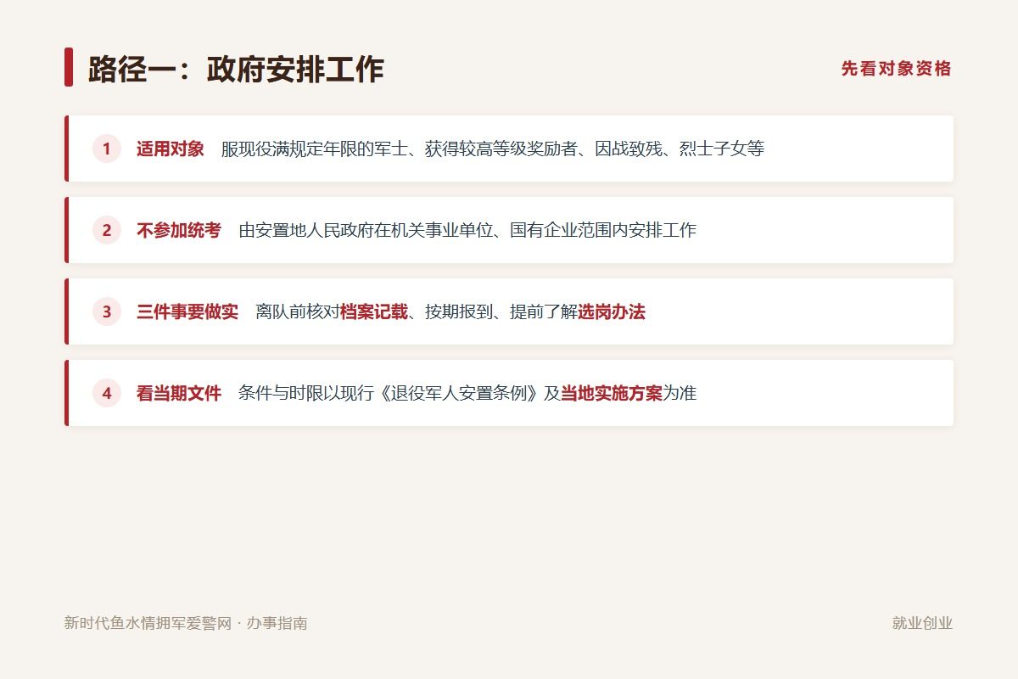The height and width of the screenshot is (679, 1018).
Task: Select the 不参加统考 heading
Action: click(x=179, y=230)
